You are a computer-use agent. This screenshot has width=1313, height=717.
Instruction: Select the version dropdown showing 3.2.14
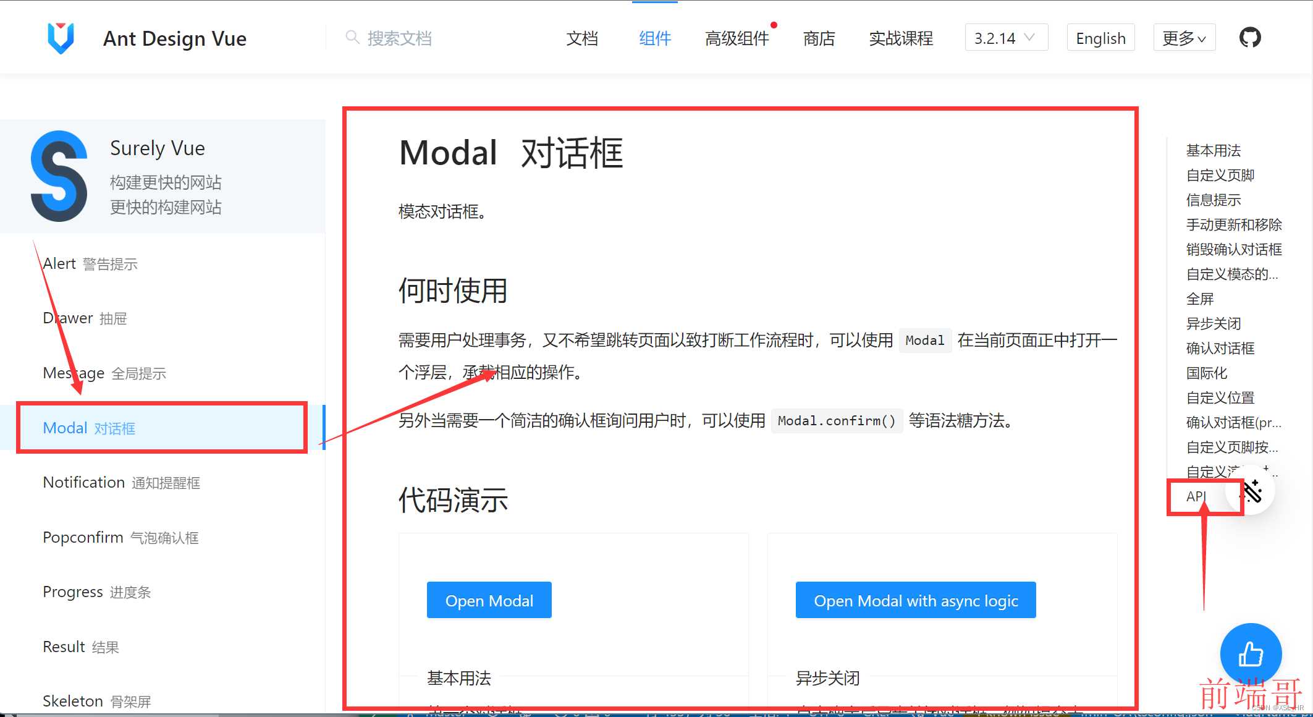click(1005, 37)
